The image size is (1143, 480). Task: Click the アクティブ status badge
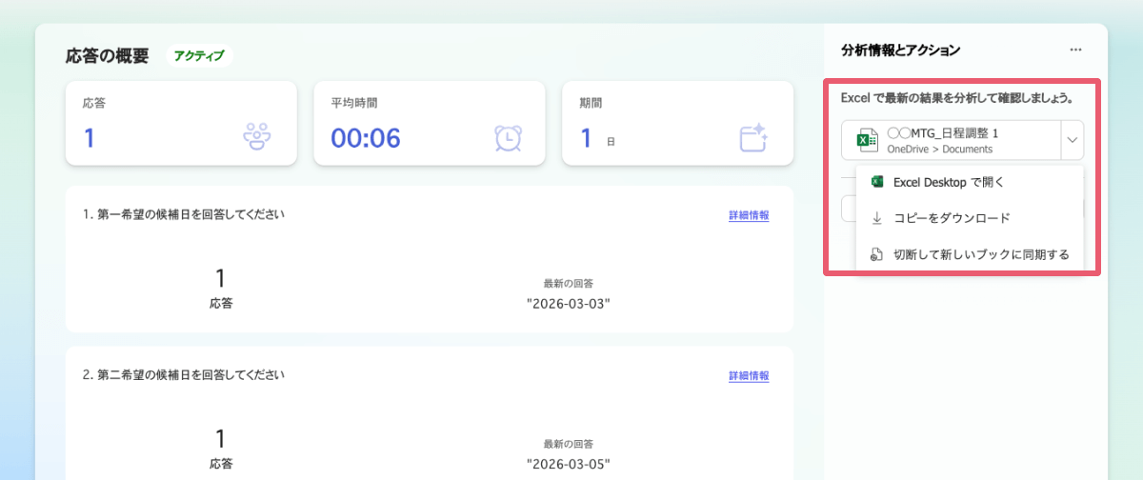[x=199, y=56]
